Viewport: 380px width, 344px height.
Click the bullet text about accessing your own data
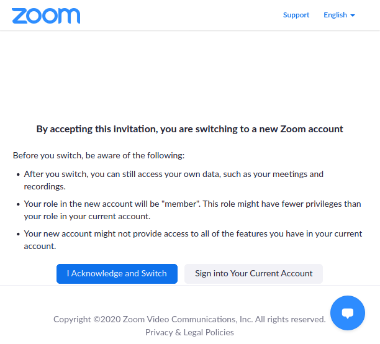(x=174, y=174)
